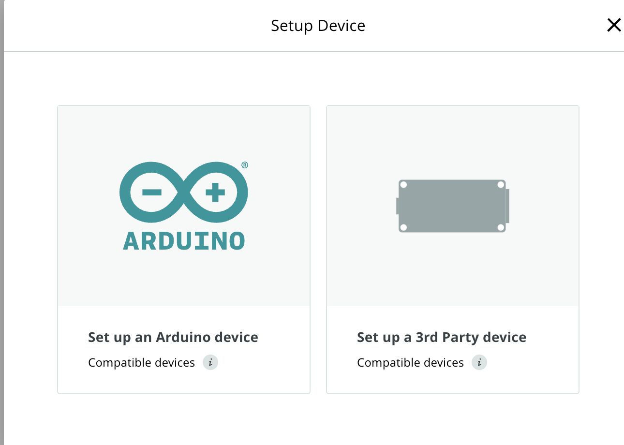Choose Set up an Arduino device

tap(173, 337)
